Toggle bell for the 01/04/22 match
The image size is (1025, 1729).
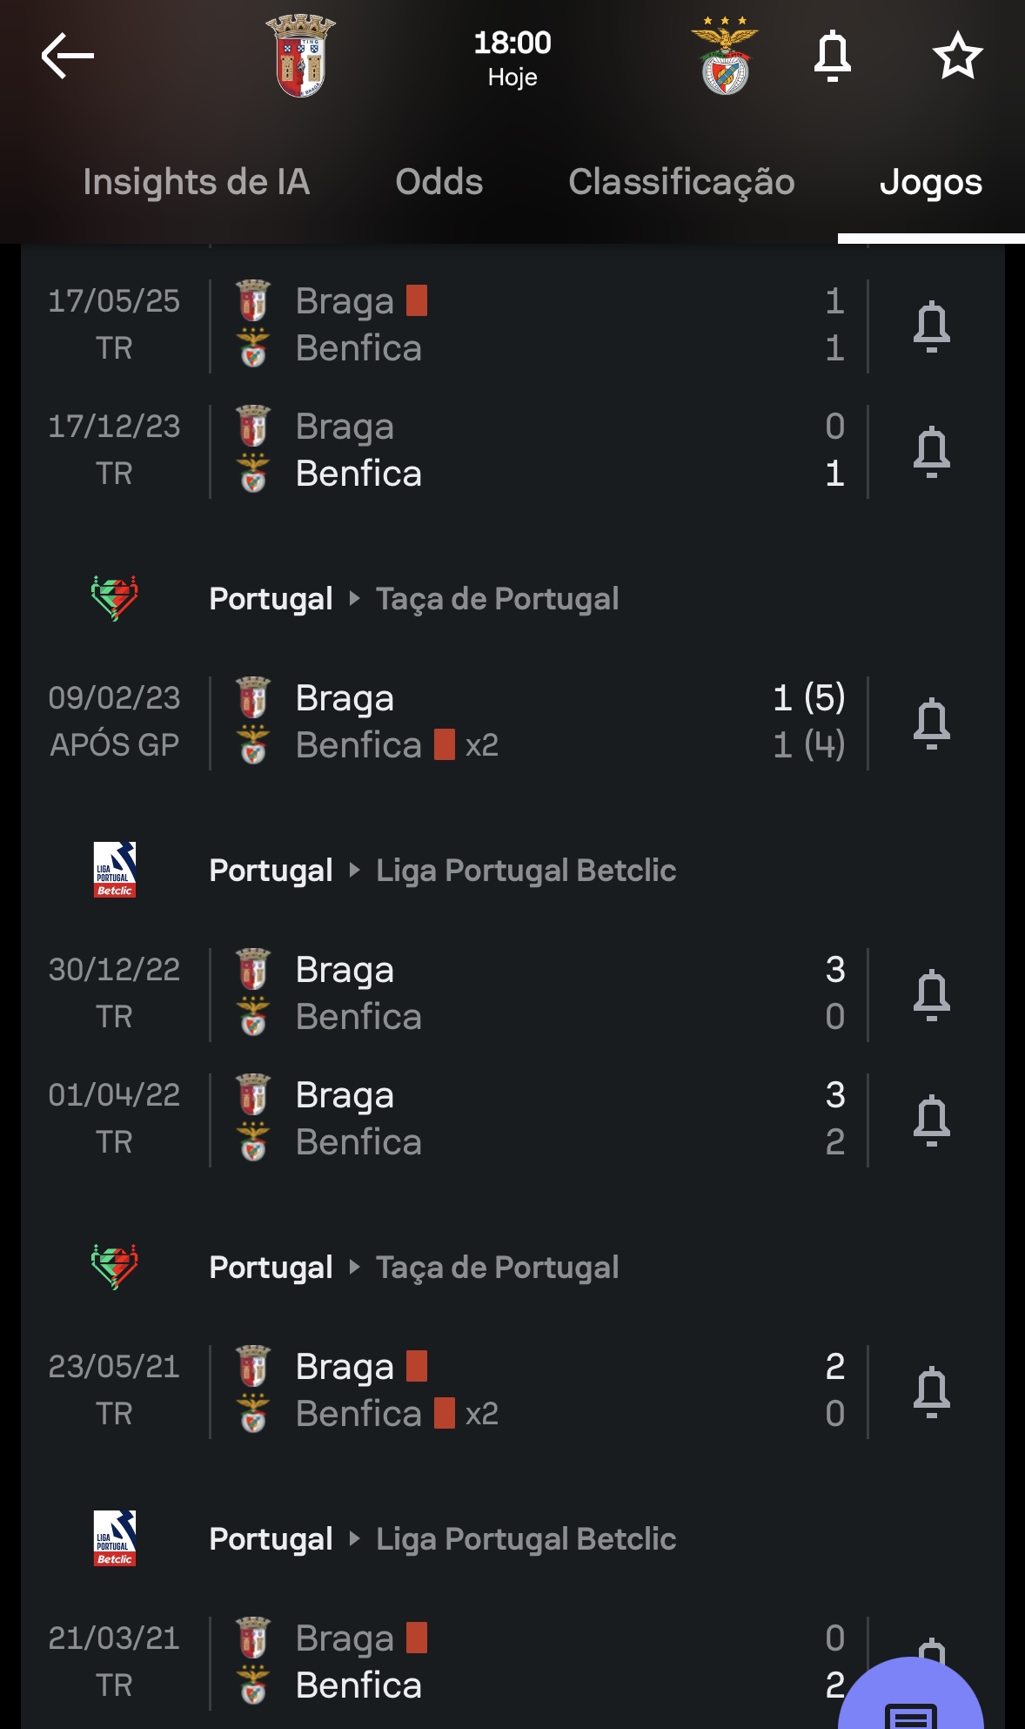pyautogui.click(x=931, y=1120)
